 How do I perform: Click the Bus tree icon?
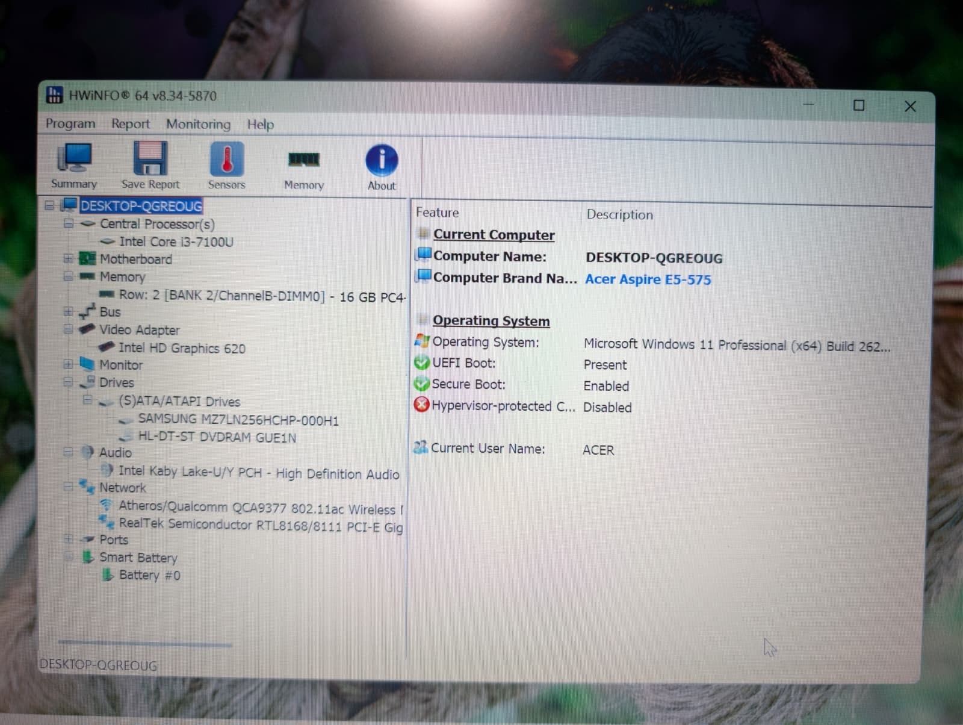[x=88, y=311]
